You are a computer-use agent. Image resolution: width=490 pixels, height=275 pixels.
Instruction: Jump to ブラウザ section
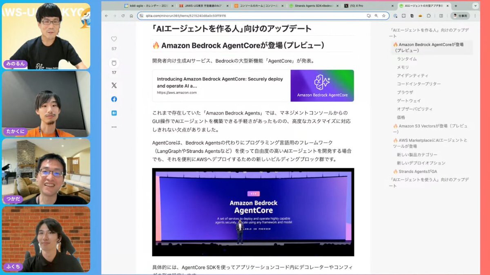405,92
